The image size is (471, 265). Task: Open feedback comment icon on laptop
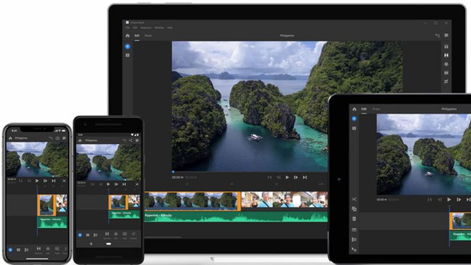tap(446, 35)
